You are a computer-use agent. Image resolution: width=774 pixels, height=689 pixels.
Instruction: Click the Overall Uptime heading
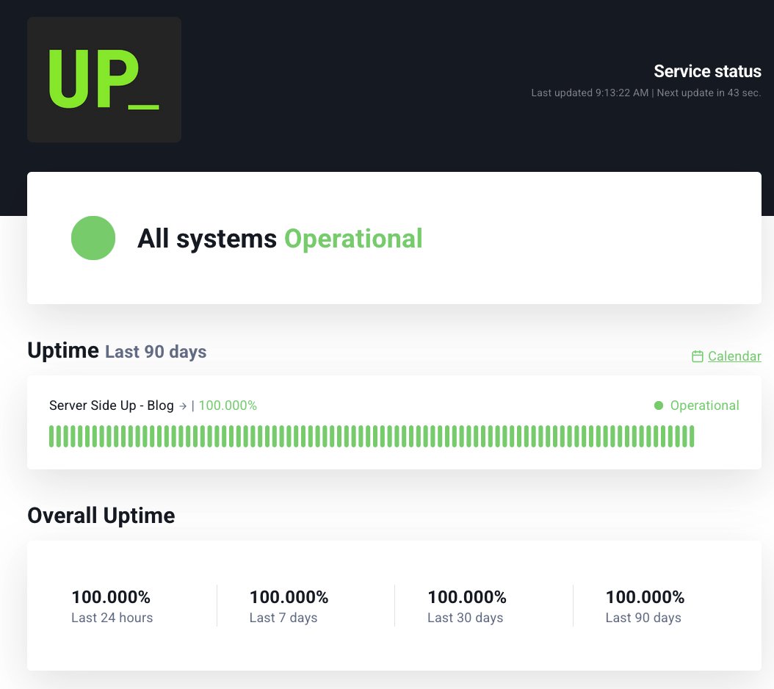click(x=101, y=516)
